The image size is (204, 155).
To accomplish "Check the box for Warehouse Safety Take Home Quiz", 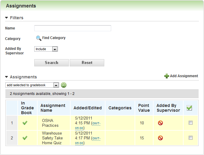I will 190,138.
